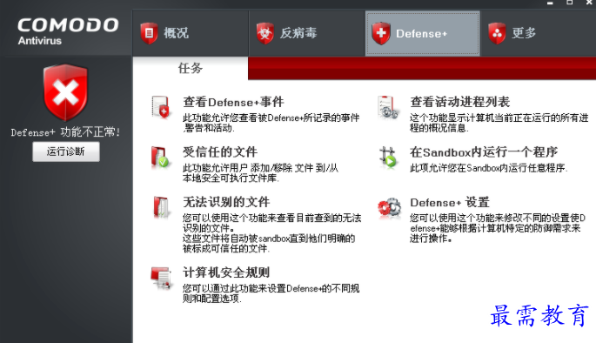Open the 更多 more tab
Screen dimensions: 596x343
539,33
